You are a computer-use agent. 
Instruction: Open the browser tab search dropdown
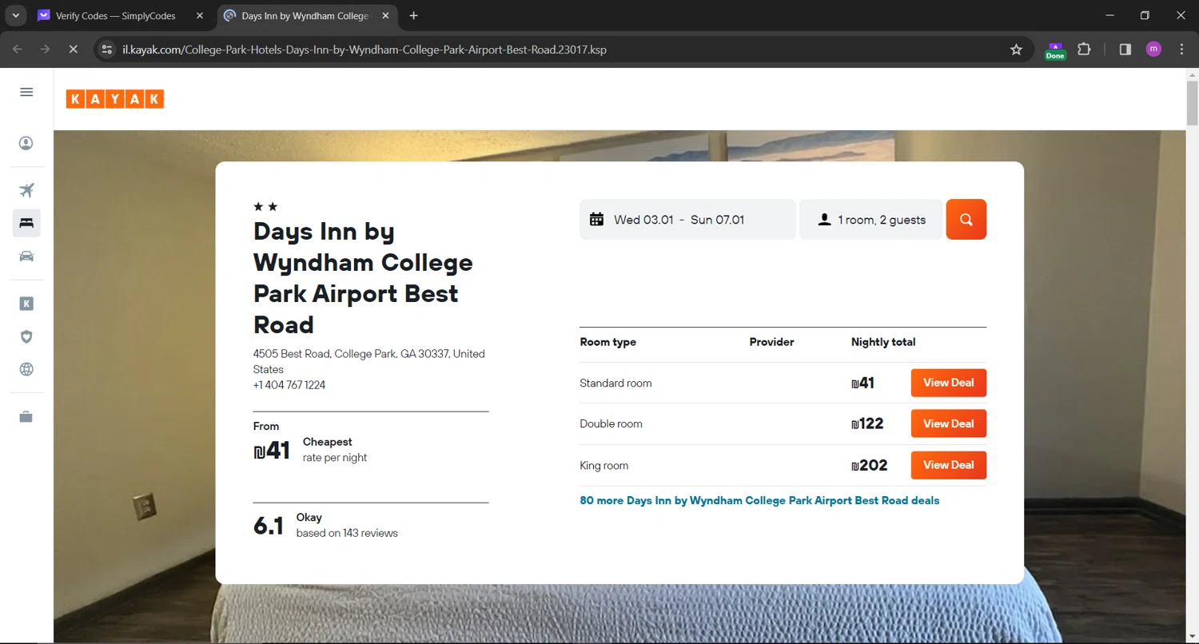pyautogui.click(x=15, y=16)
